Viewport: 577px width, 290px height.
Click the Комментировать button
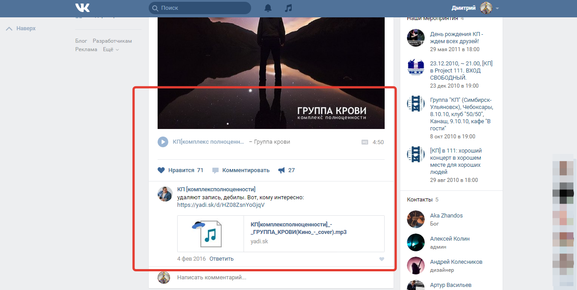coord(241,170)
